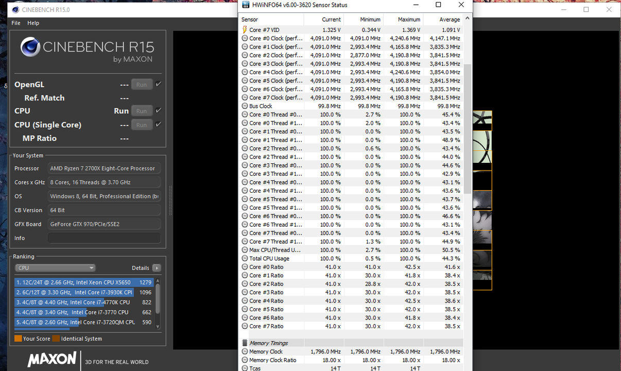Viewport: 621px width, 371px height.
Task: Click the Core #1 Clock sensor icon
Action: pyautogui.click(x=245, y=47)
